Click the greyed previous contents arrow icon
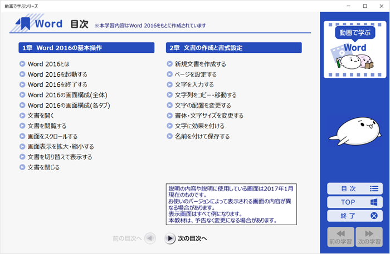Image resolution: width=390 pixels, height=254 pixels. click(x=150, y=238)
